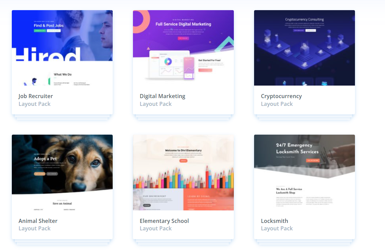Click the Job Recruiter title text
385x252 pixels.
[x=36, y=96]
